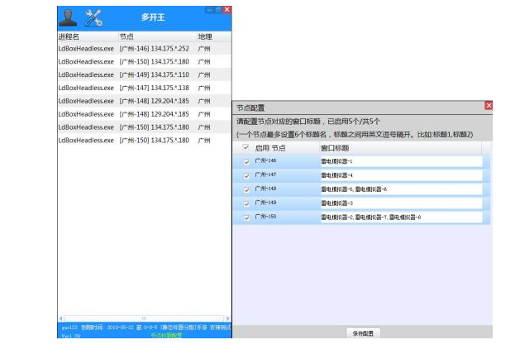
Task: Click the 启用 节点 column header label
Action: pyautogui.click(x=270, y=148)
